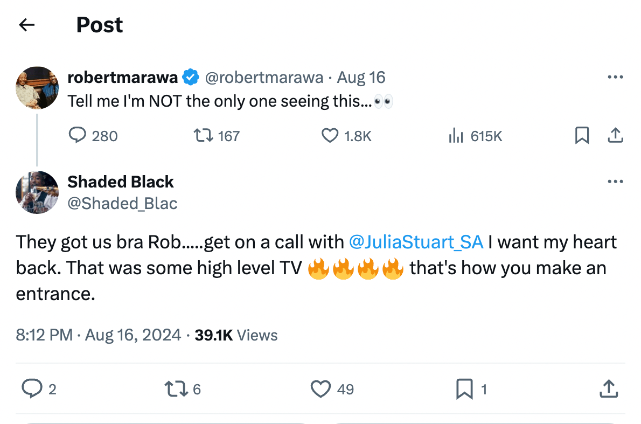Image resolution: width=641 pixels, height=424 pixels.
Task: Share Shaded Black's post
Action: [x=608, y=388]
